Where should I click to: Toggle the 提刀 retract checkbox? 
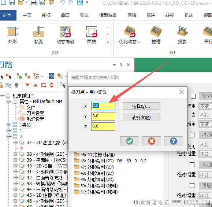[192, 135]
